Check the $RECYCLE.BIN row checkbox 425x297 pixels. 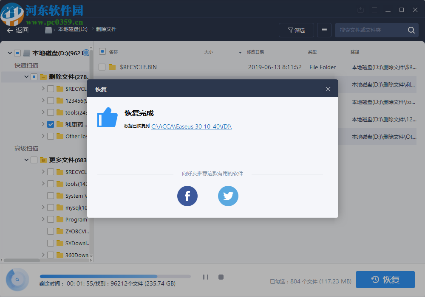[x=102, y=67]
